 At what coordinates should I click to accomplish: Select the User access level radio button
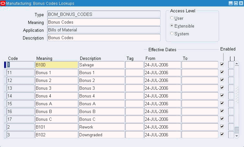tap(172, 18)
